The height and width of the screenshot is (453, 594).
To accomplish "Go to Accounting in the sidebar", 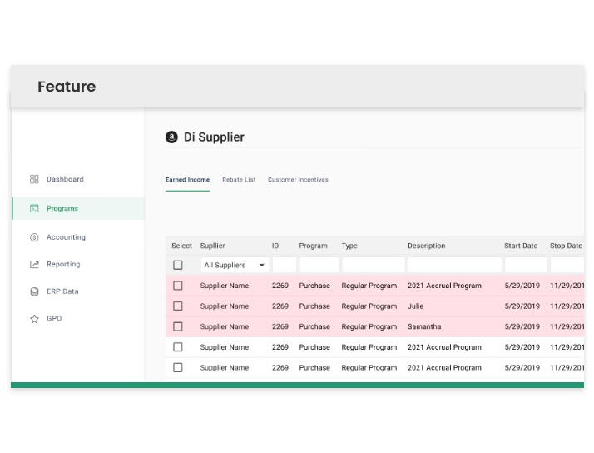I will (x=66, y=237).
